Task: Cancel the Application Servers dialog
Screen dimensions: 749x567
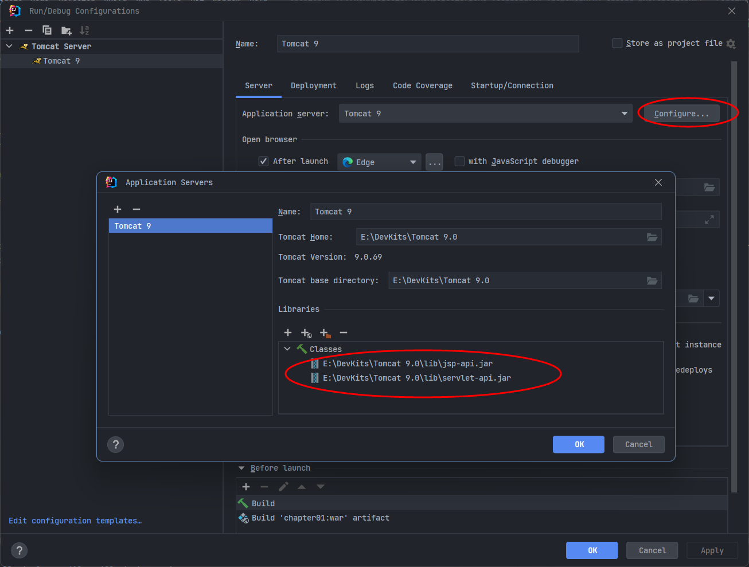Action: point(639,444)
